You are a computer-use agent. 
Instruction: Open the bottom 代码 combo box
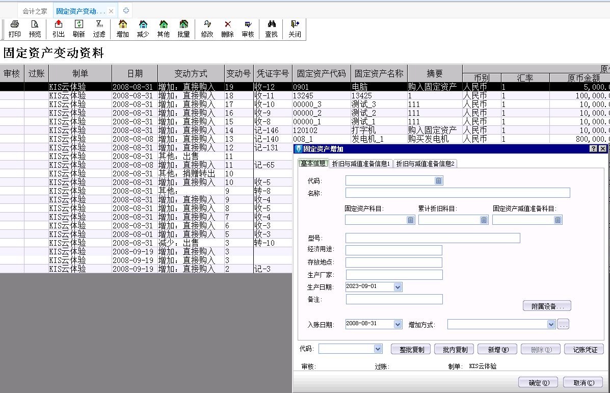377,349
